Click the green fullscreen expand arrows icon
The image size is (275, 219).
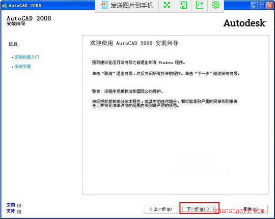click(x=167, y=5)
